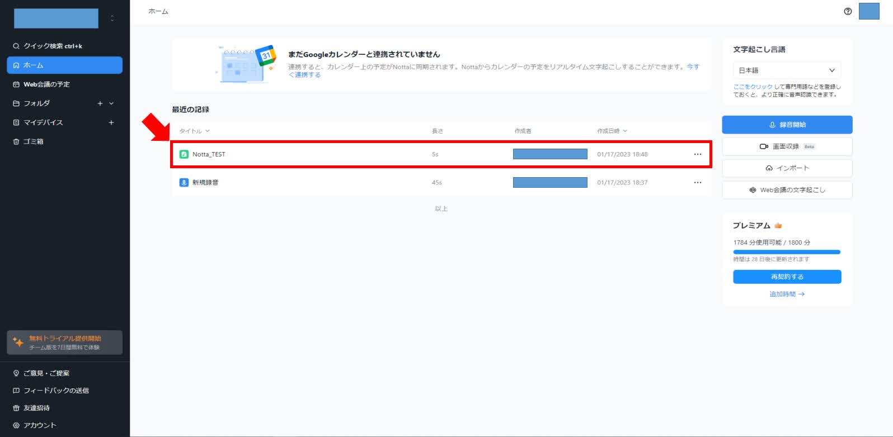Click date 01/17/2023 18:48
The height and width of the screenshot is (437, 893).
[622, 154]
